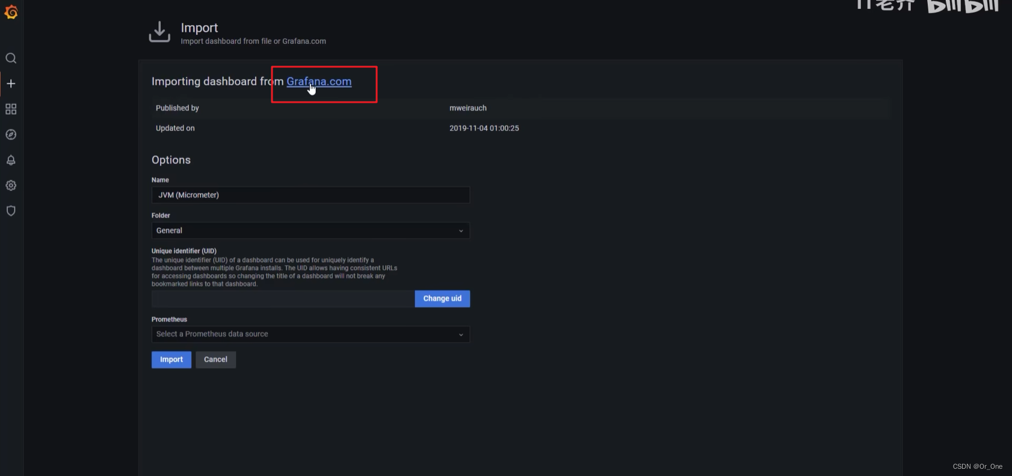This screenshot has width=1012, height=476.
Task: Click the Change uid button
Action: click(x=442, y=299)
